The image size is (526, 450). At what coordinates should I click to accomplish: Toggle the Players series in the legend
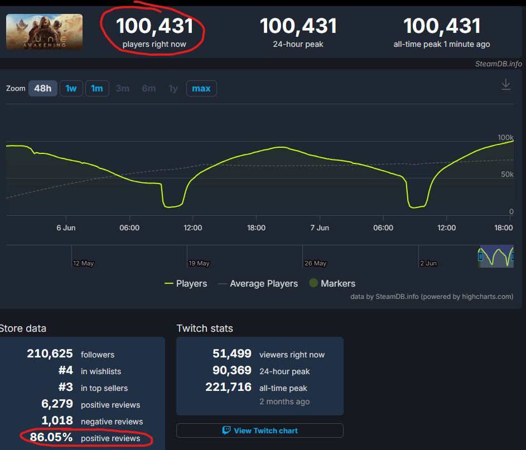coord(186,283)
